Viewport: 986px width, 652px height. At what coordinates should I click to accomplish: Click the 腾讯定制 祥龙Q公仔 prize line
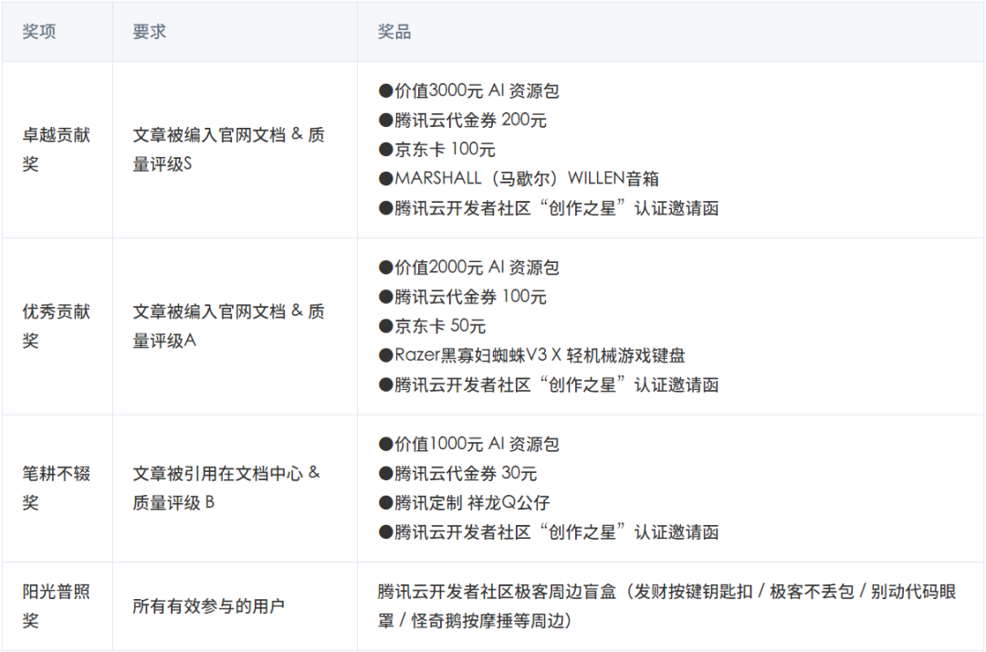464,503
